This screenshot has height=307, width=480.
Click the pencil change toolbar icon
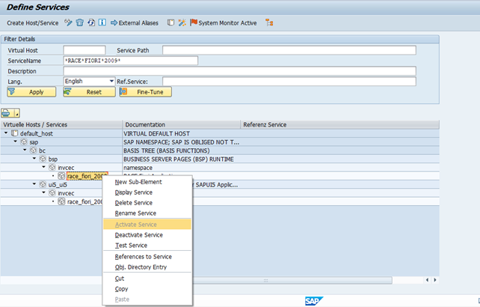tap(68, 23)
